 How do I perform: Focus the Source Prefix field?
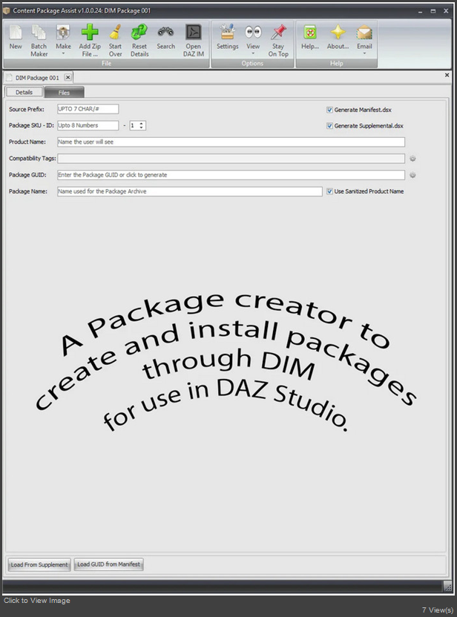click(x=88, y=109)
